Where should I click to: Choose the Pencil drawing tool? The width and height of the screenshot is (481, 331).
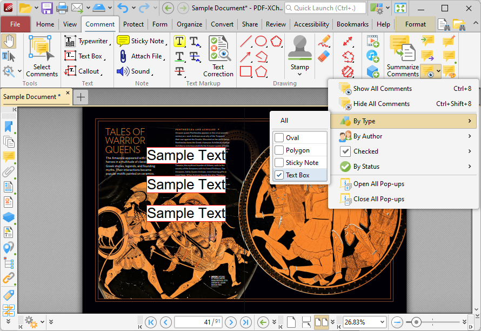point(324,41)
